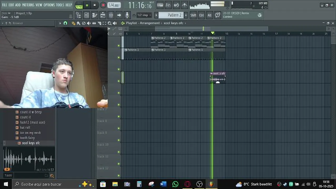Select the 'xool keys ofc' browser sample
The image size is (336, 189).
click(x=31, y=143)
